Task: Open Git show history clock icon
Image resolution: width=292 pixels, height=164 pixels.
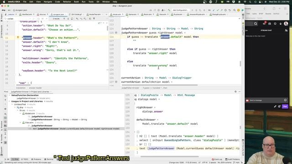Action: click(x=225, y=10)
